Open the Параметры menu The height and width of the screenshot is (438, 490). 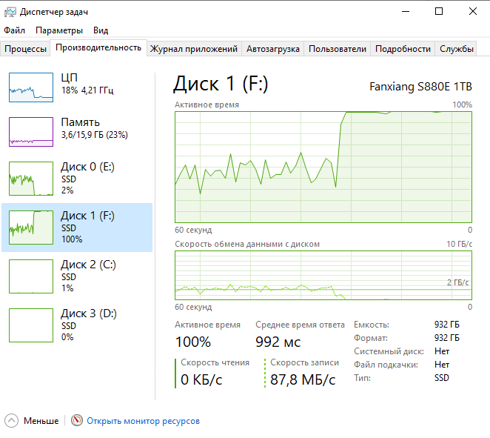click(59, 30)
